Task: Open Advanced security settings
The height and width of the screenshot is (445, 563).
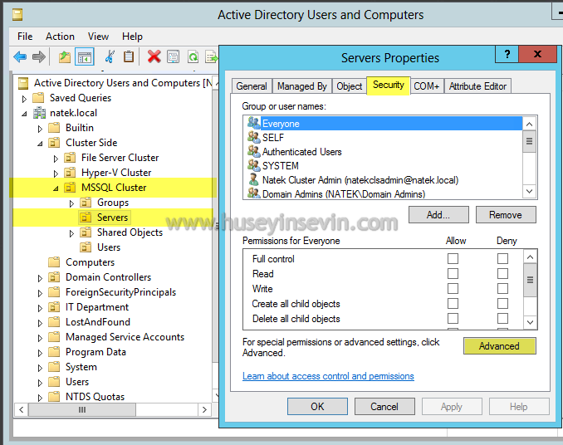Action: 499,345
